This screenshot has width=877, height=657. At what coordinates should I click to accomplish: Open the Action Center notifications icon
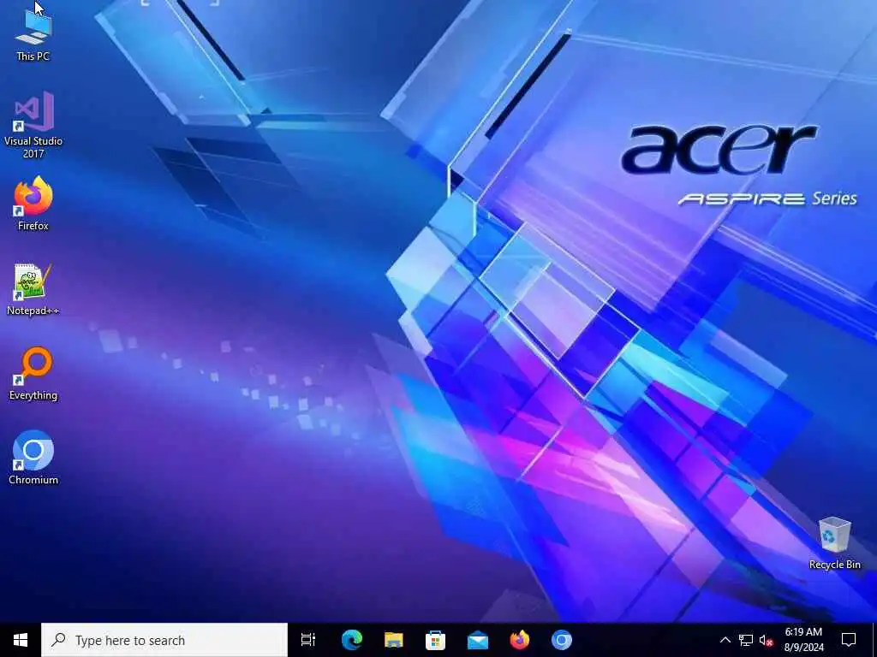click(x=849, y=640)
